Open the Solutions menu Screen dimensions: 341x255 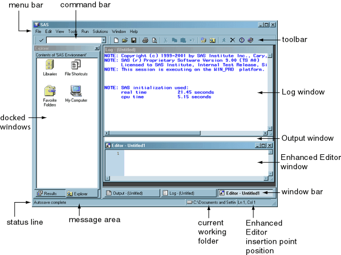click(100, 31)
